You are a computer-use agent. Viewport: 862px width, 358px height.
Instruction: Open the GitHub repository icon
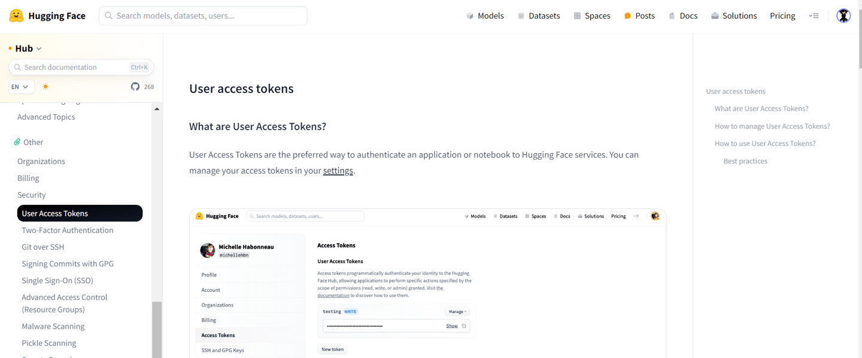[135, 86]
